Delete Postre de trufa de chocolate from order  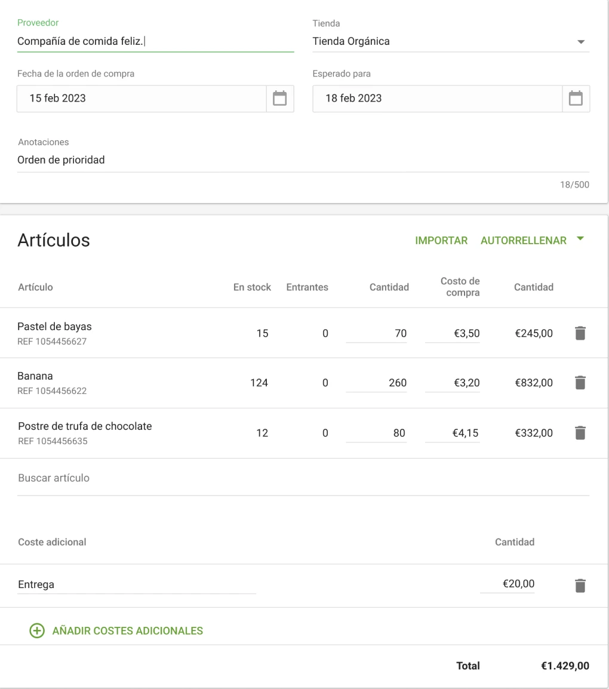579,433
